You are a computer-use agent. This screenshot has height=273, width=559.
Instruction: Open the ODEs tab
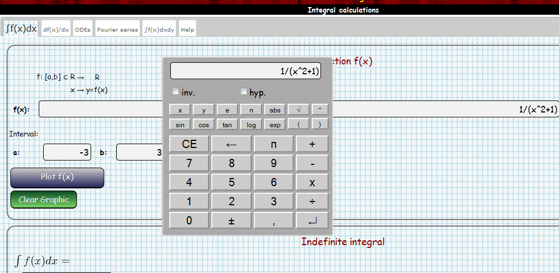83,29
